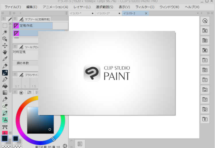The image size is (215, 148).
Task: Select the auto select magic wand tool
Action: 5,32
